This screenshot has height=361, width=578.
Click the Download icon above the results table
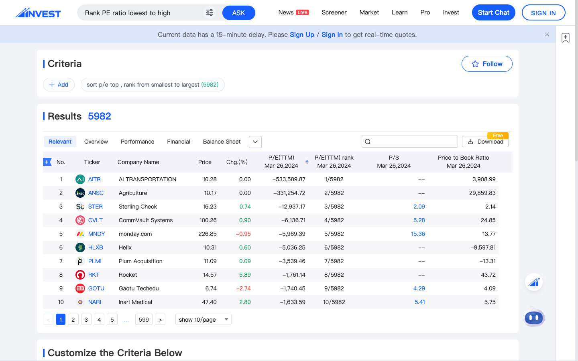[470, 142]
